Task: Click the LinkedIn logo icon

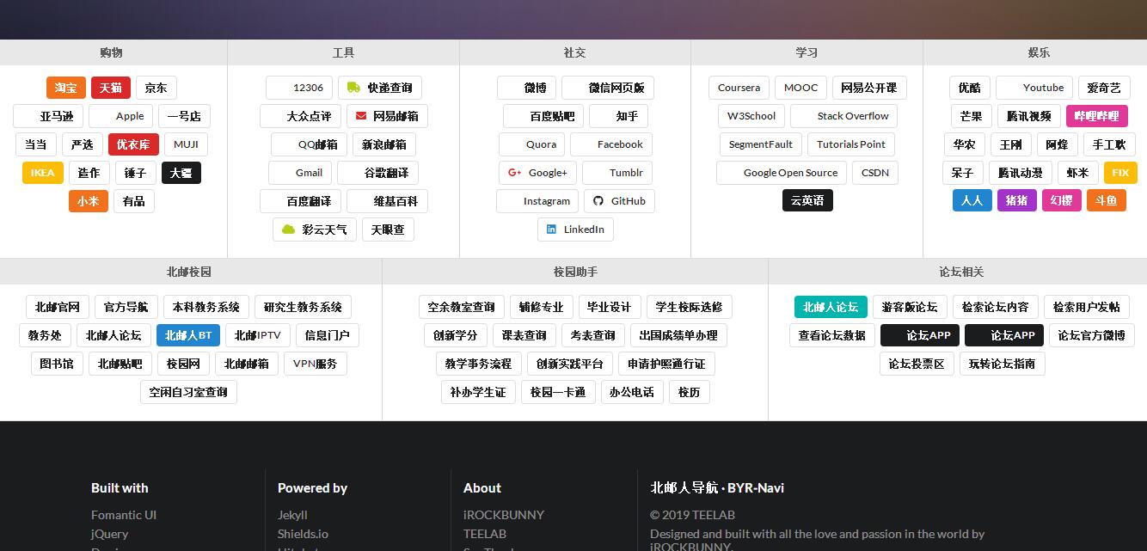Action: [x=551, y=230]
